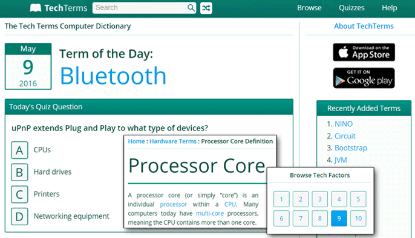
Task: Select tech factor 8
Action: [319, 219]
